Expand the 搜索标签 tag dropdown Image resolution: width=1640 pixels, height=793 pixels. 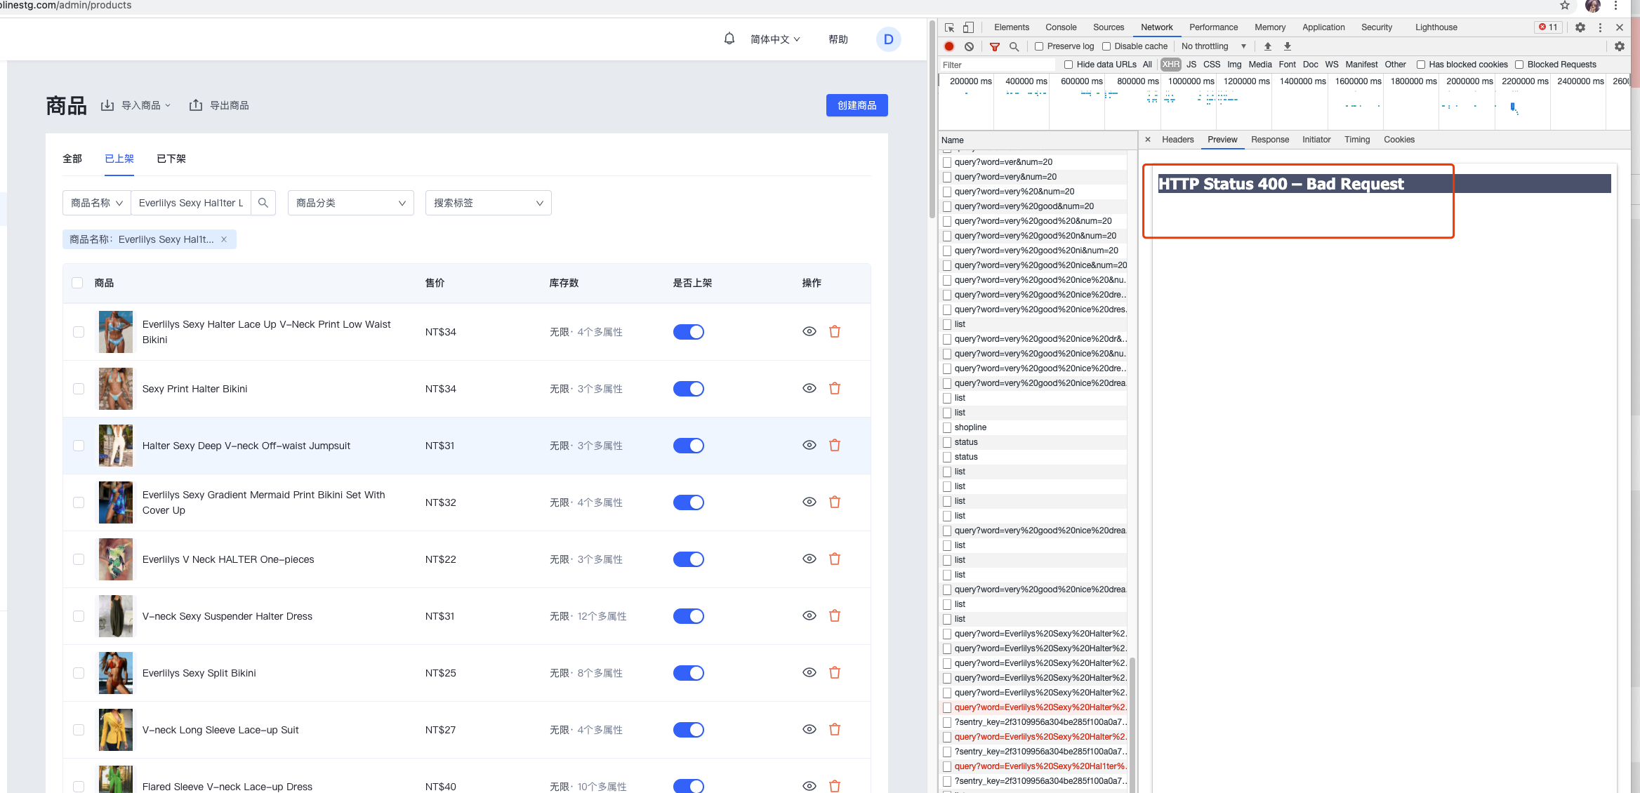488,203
